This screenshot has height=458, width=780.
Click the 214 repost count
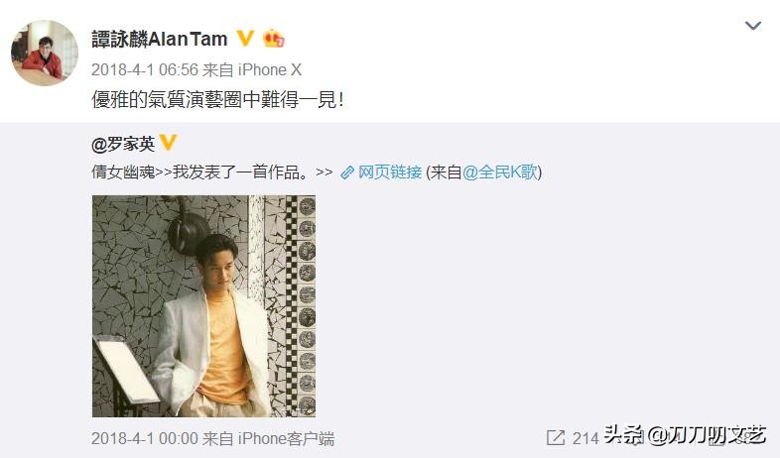(585, 438)
